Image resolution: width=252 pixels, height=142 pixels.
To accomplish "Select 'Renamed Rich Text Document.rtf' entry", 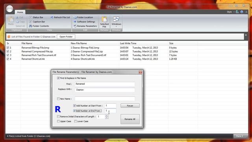I will (39, 55).
